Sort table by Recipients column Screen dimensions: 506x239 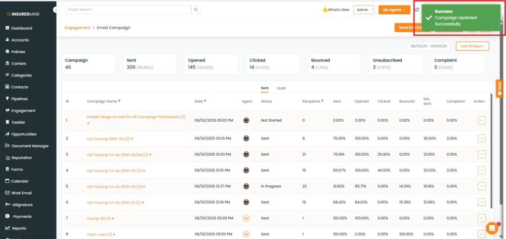click(323, 101)
